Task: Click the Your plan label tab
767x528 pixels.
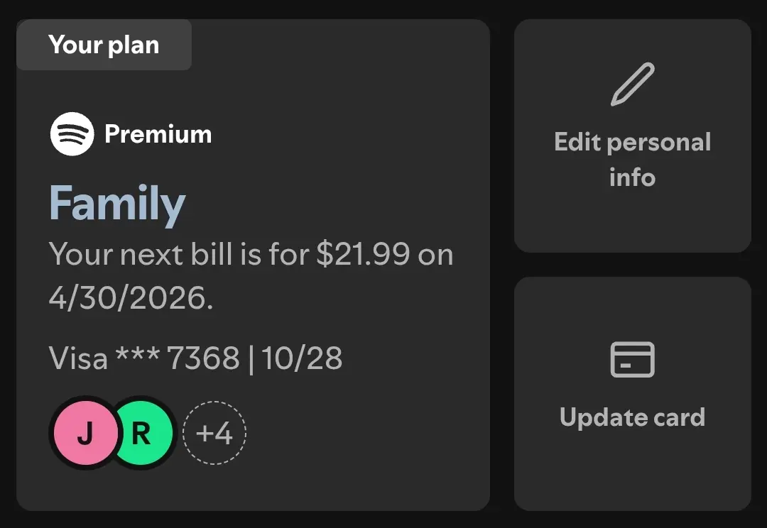Action: (104, 45)
